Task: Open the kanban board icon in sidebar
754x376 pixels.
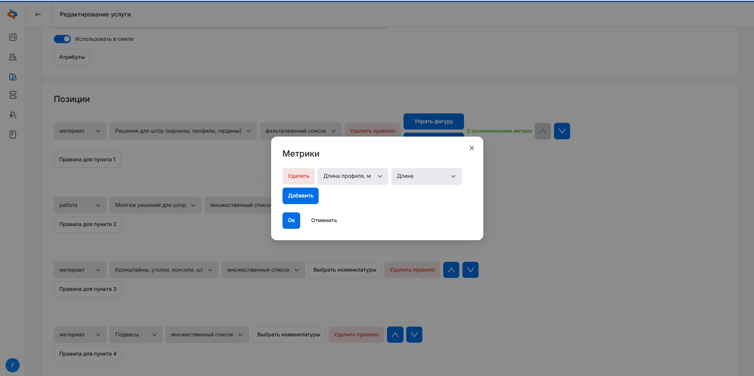Action: point(13,37)
